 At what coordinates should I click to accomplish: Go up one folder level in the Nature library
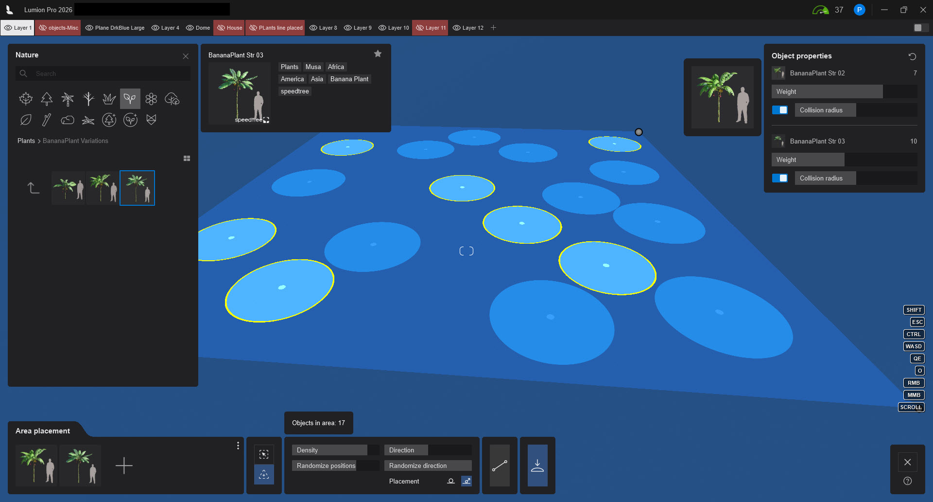33,188
